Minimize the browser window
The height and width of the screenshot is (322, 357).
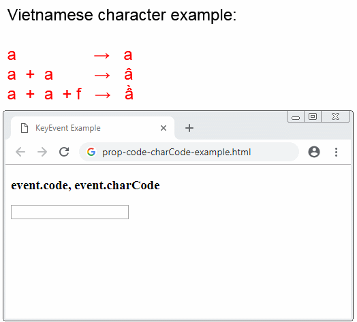tap(296, 117)
